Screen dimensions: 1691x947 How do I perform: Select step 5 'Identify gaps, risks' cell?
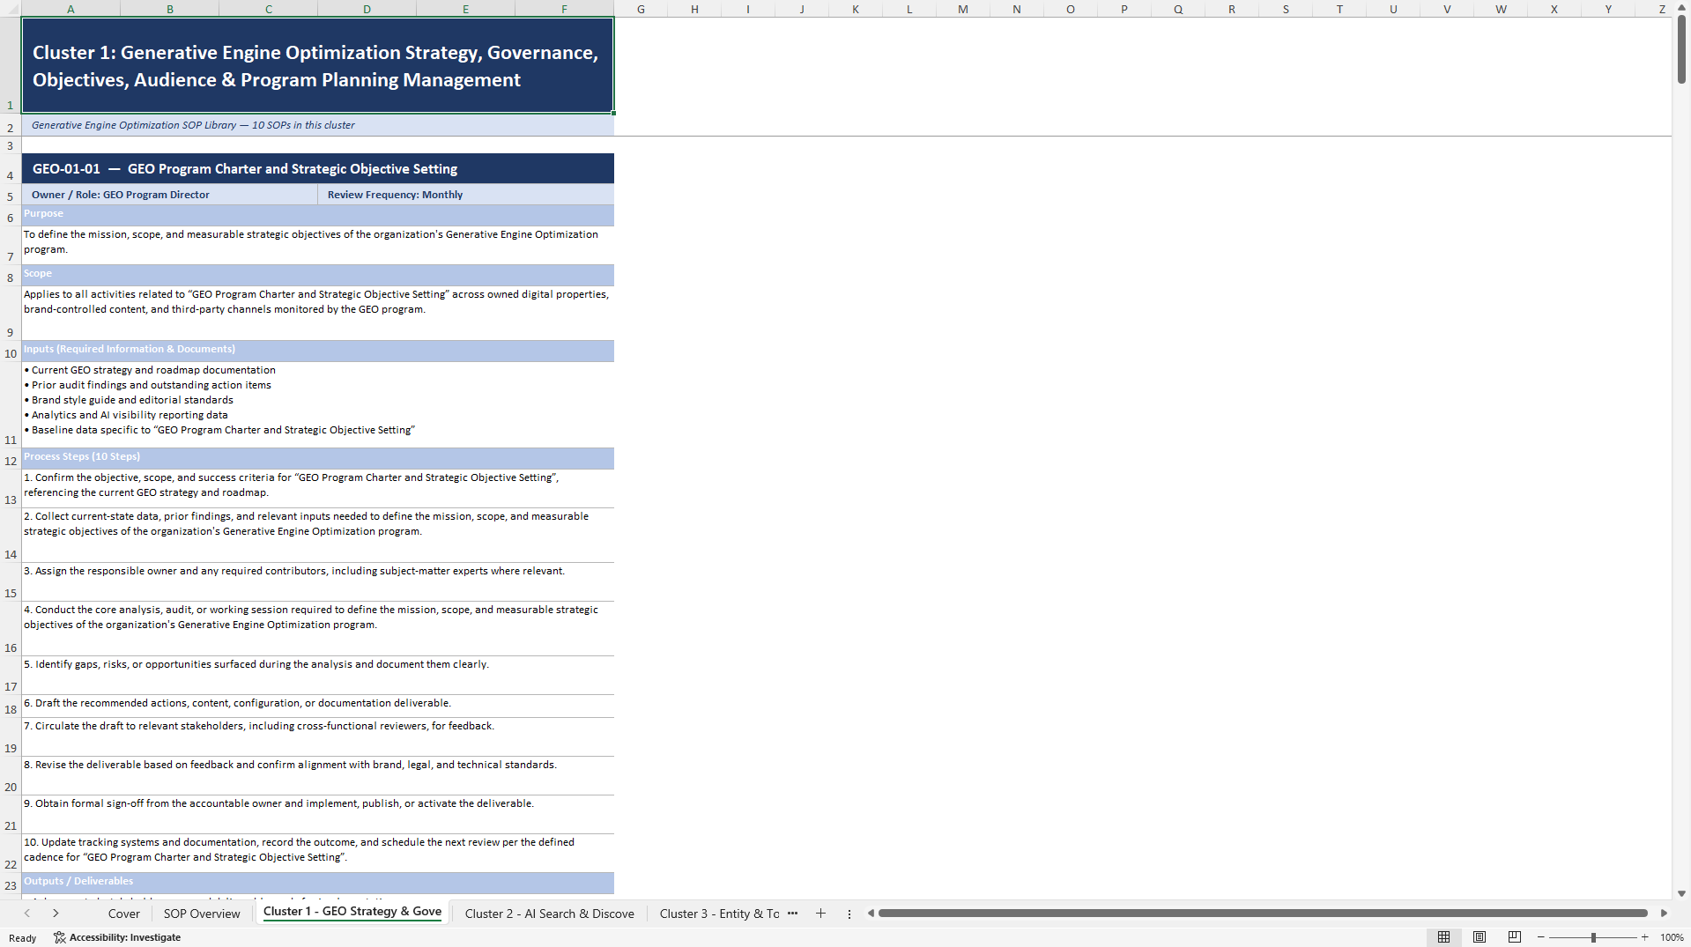[317, 676]
